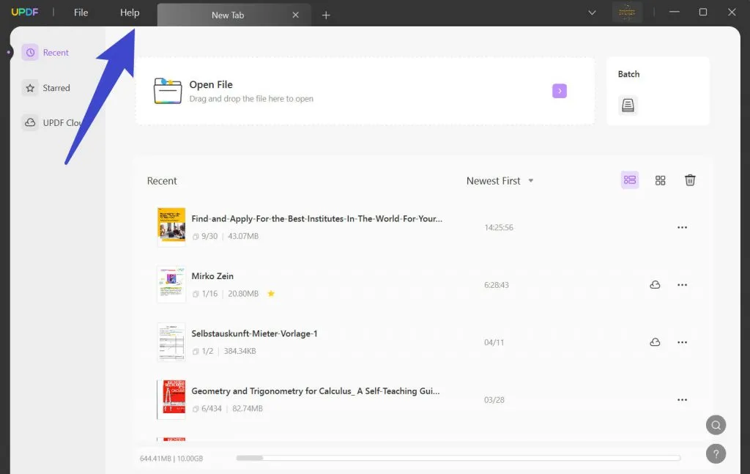Viewport: 750px width, 474px height.
Task: Click the 384.34KB file size
Action: point(240,351)
